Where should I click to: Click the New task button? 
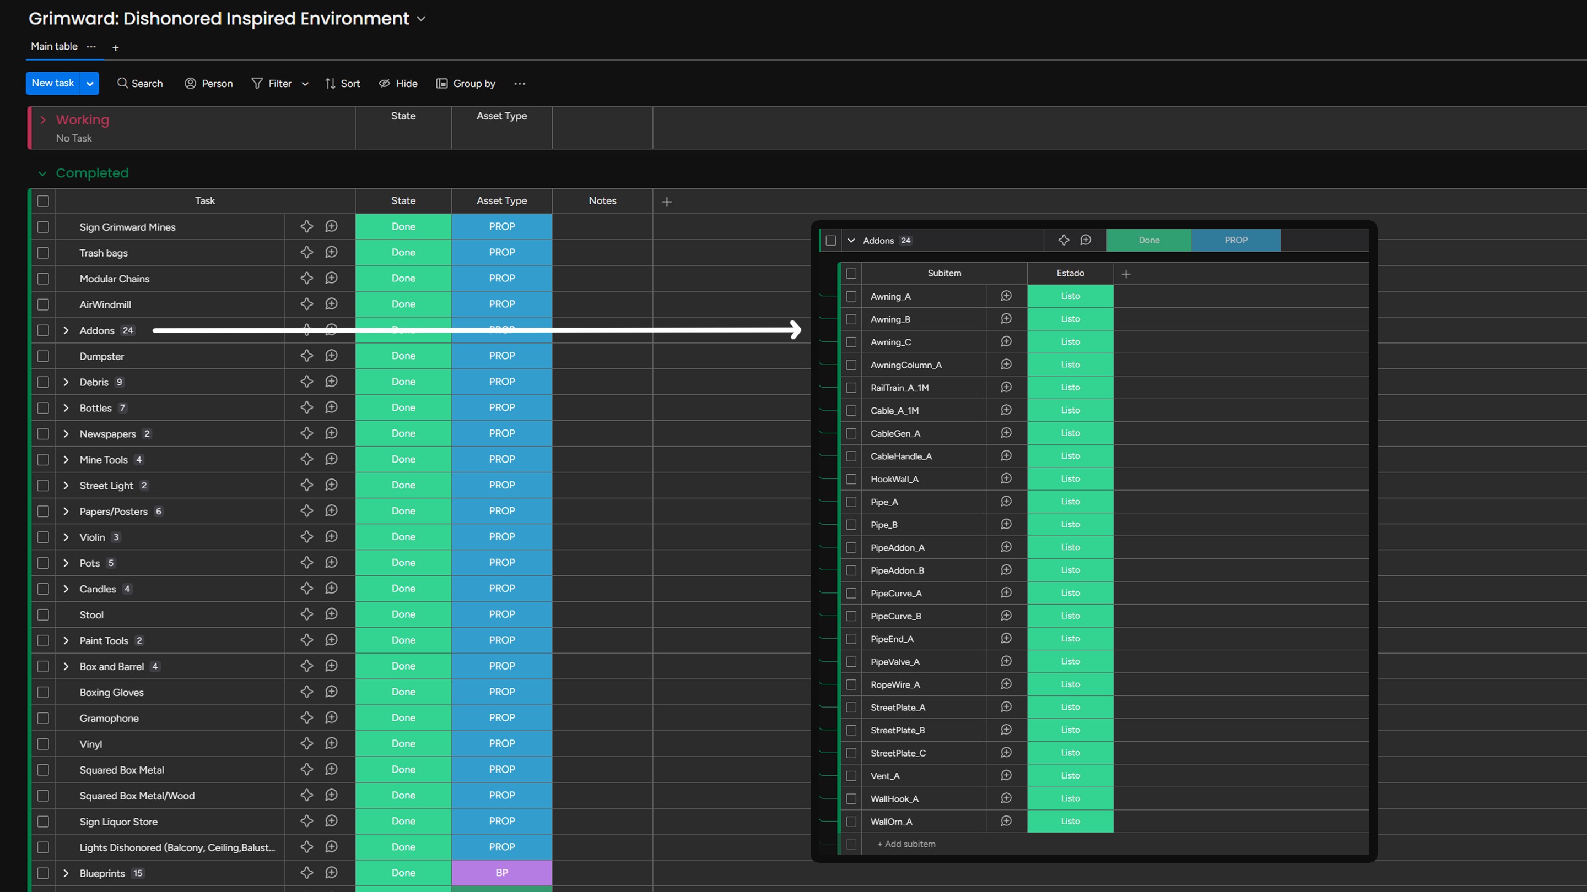pyautogui.click(x=53, y=84)
